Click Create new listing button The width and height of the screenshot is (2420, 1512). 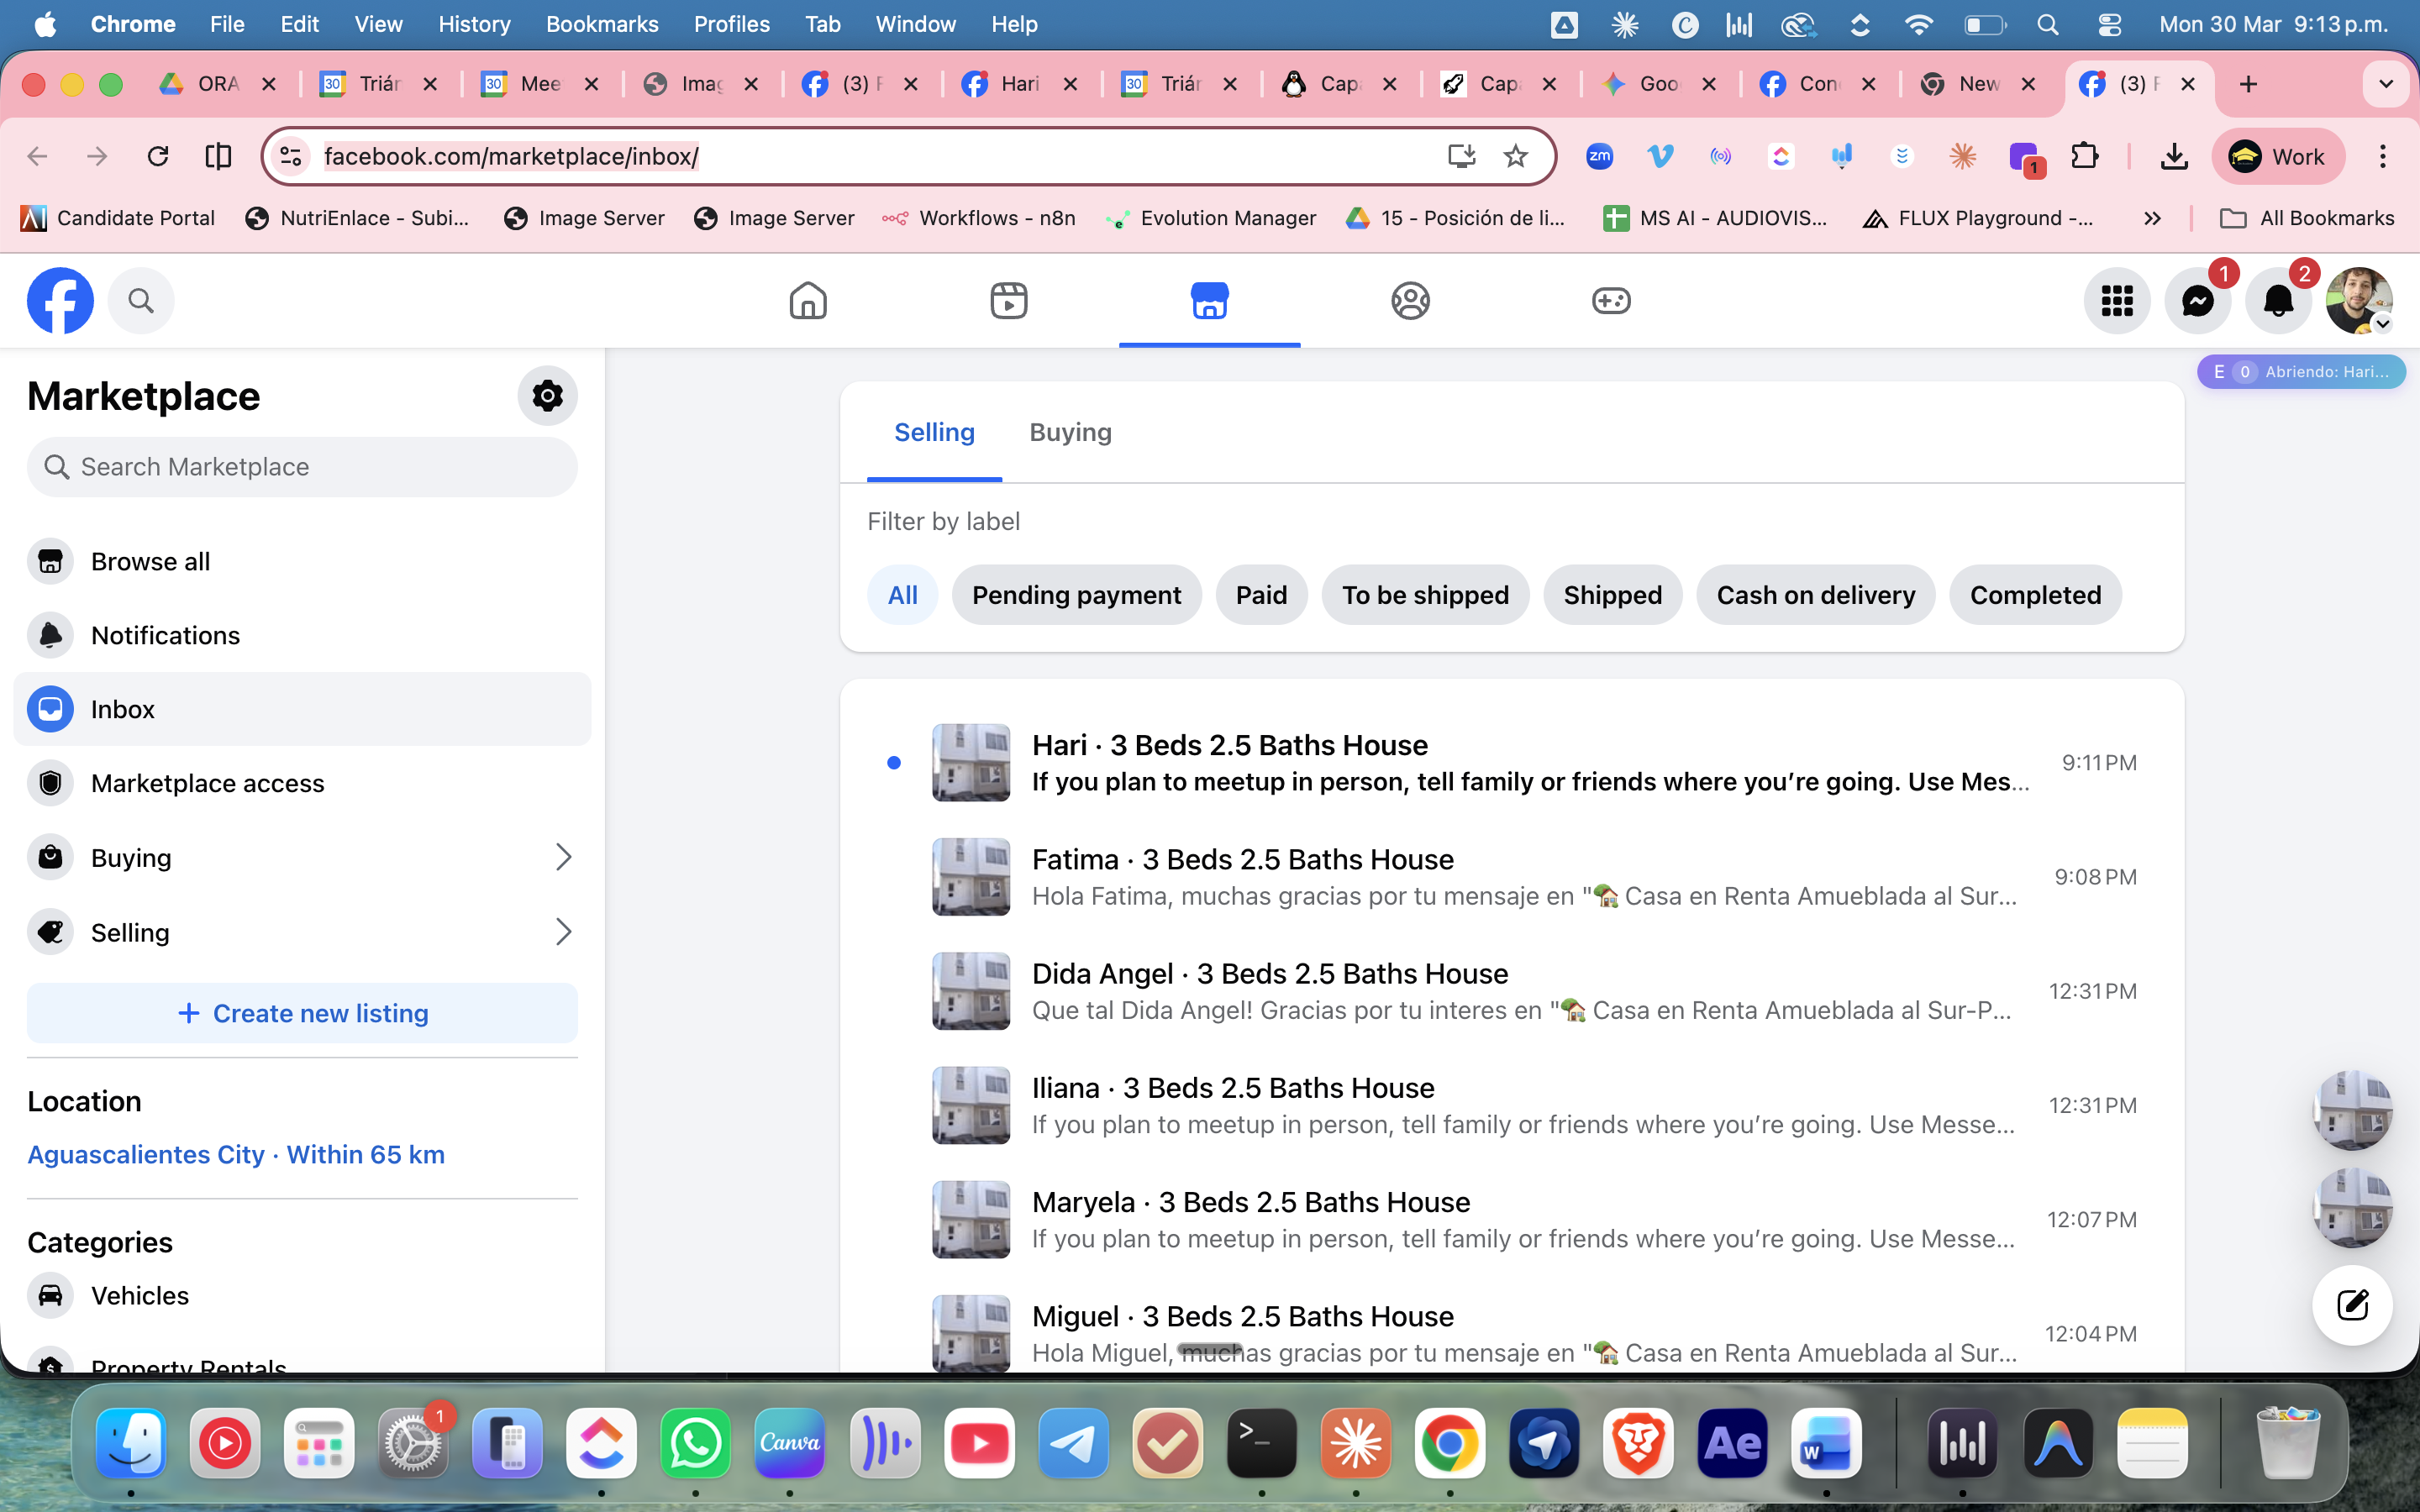[x=302, y=1013]
